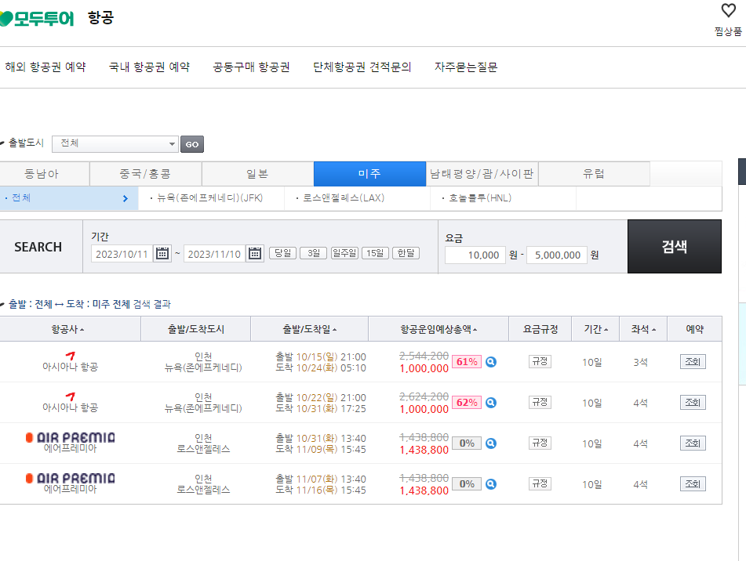Click the minimum price input field

click(x=474, y=255)
